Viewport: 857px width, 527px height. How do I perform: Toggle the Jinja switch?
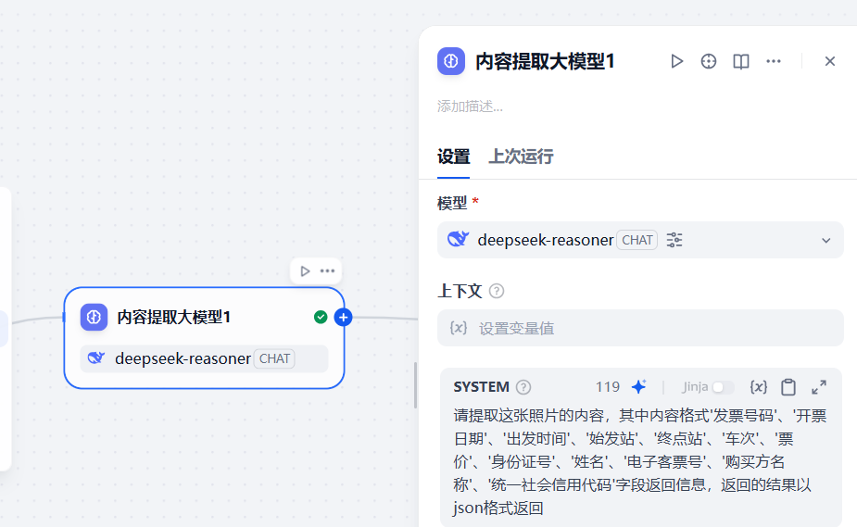[722, 386]
